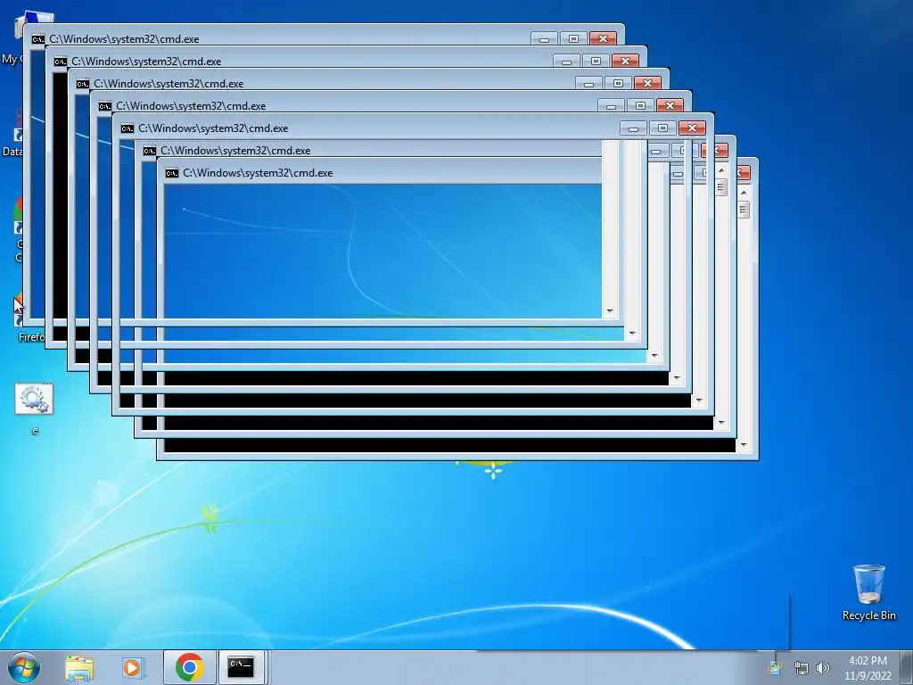The width and height of the screenshot is (913, 685).
Task: Close the fifth cascaded cmd window
Action: [692, 128]
